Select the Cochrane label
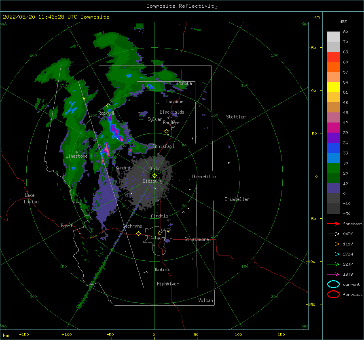Viewport: 364px width, 340px height. 132,226
